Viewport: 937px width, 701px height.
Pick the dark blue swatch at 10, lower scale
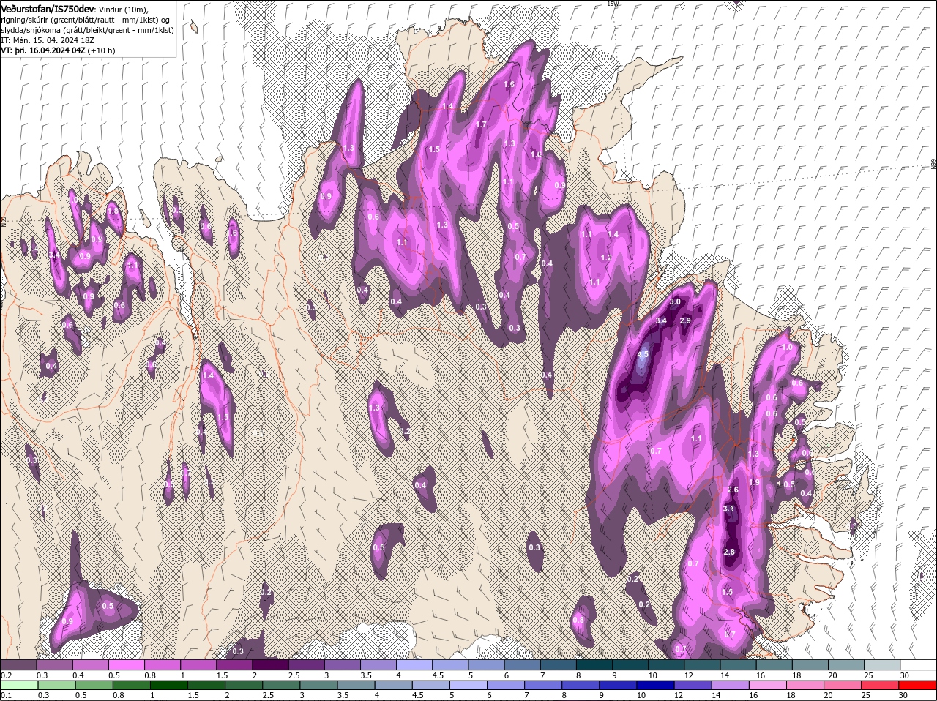(657, 686)
